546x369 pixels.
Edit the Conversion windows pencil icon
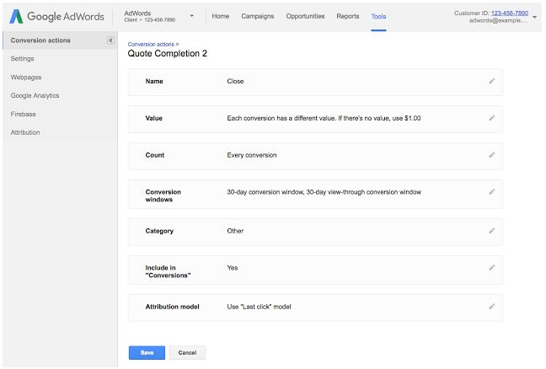click(x=492, y=192)
